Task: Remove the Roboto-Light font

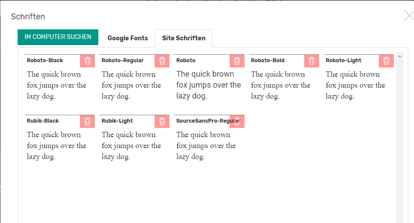Action: (x=386, y=61)
